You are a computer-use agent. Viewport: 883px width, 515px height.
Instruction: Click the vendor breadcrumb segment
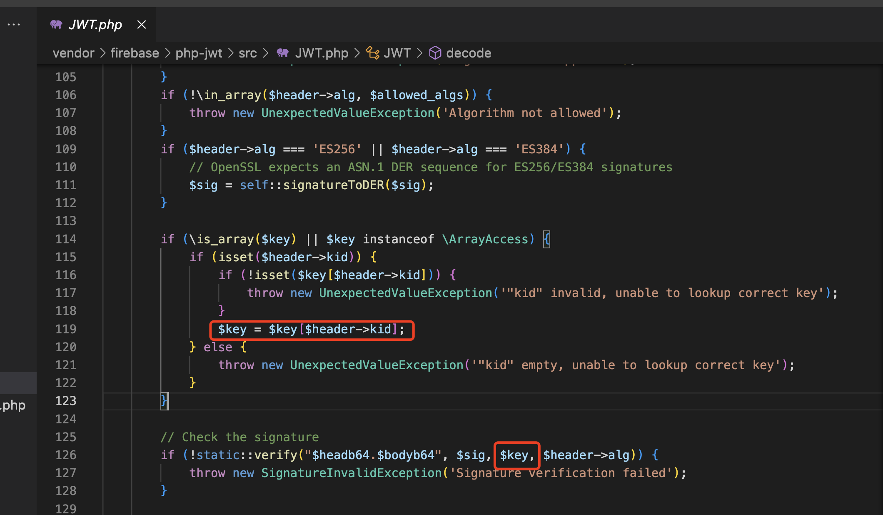[x=73, y=53]
